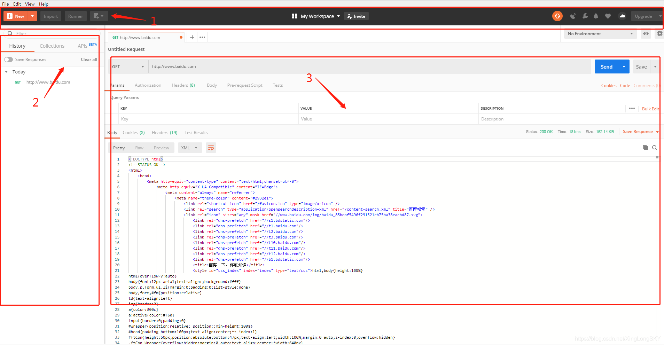Click the environment quick look eye icon

pos(646,34)
